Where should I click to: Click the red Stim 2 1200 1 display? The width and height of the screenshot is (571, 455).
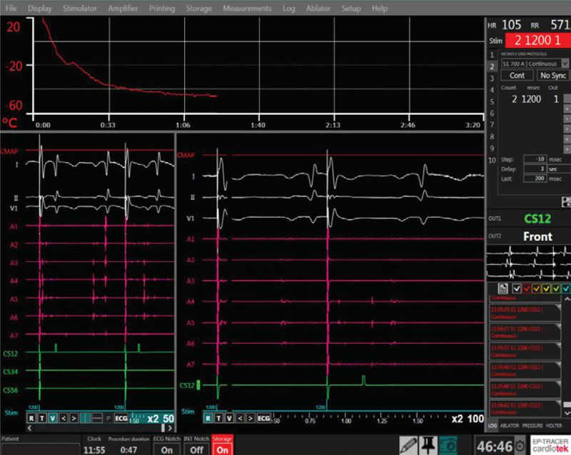coord(538,40)
